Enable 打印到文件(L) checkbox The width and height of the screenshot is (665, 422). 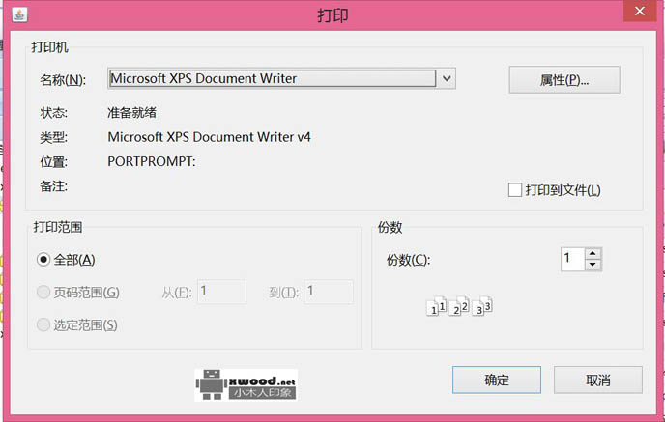pos(515,190)
